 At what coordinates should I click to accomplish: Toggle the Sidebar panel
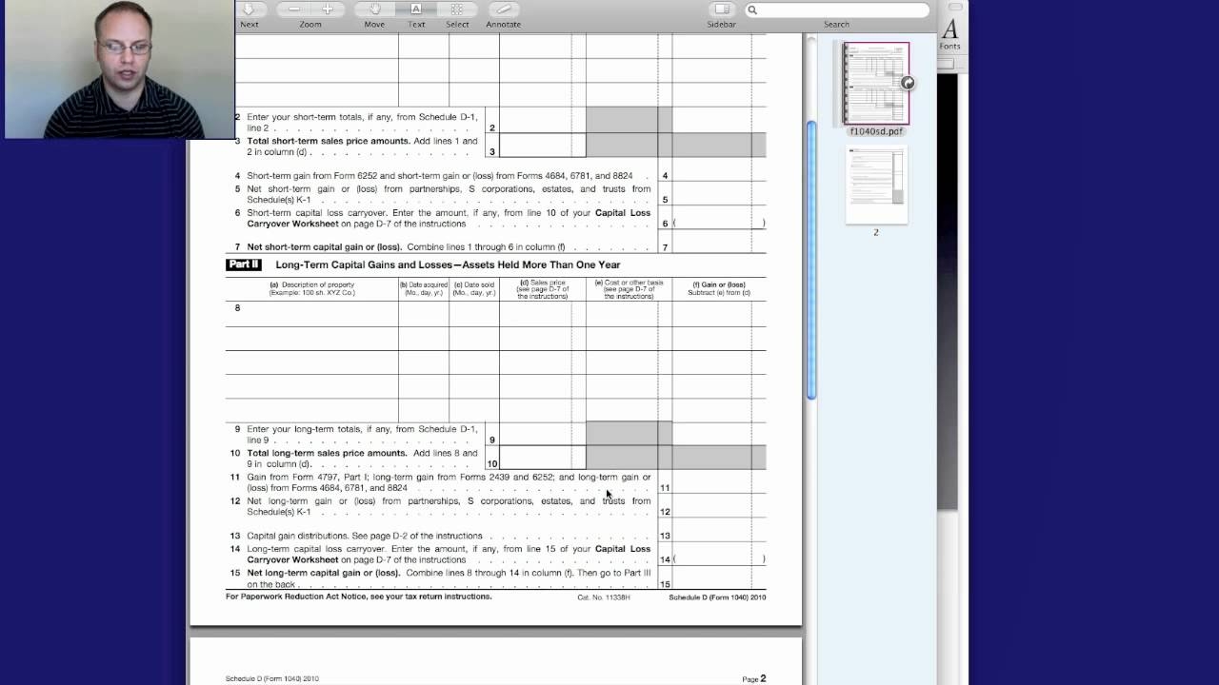[x=722, y=10]
